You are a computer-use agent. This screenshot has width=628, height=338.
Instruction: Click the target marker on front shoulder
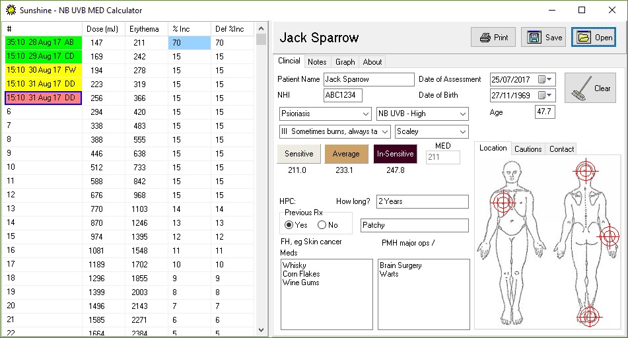(x=503, y=202)
